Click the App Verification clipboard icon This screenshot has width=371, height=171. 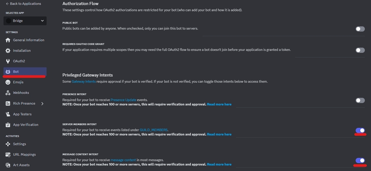pos(8,125)
